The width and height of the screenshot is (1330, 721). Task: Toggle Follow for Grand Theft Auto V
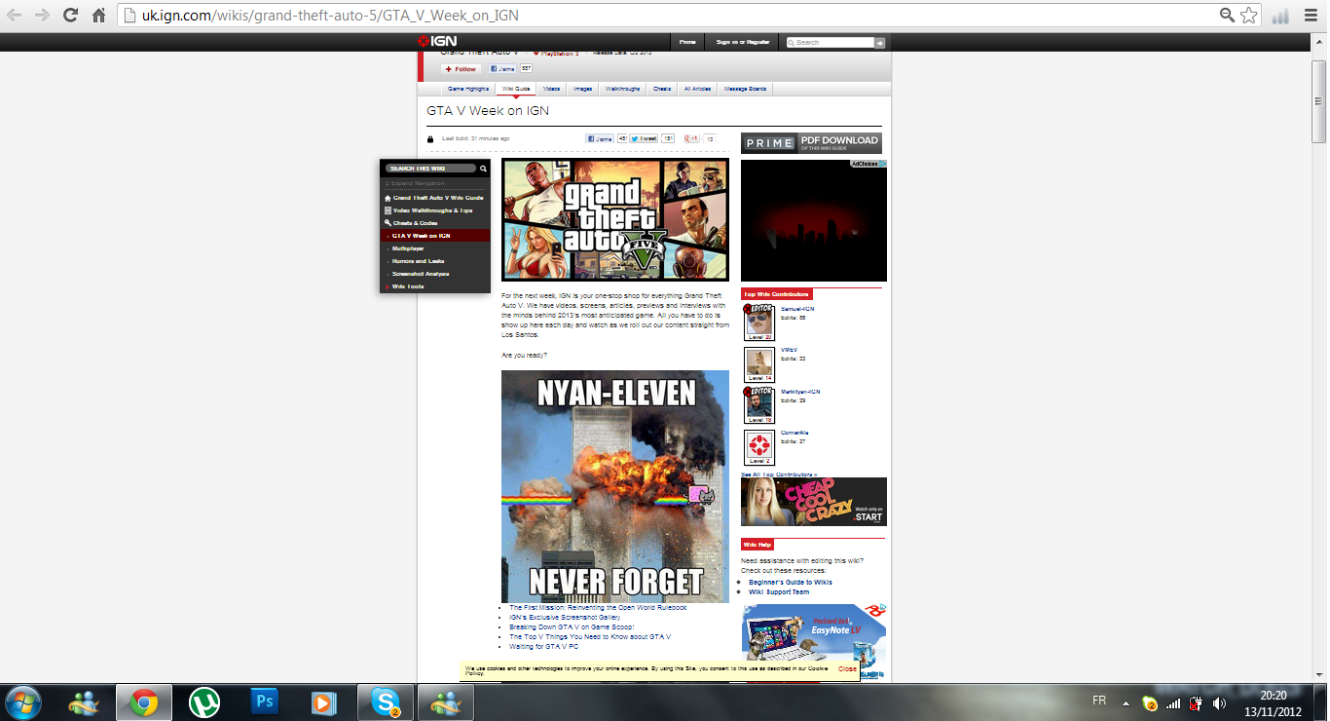pos(462,69)
